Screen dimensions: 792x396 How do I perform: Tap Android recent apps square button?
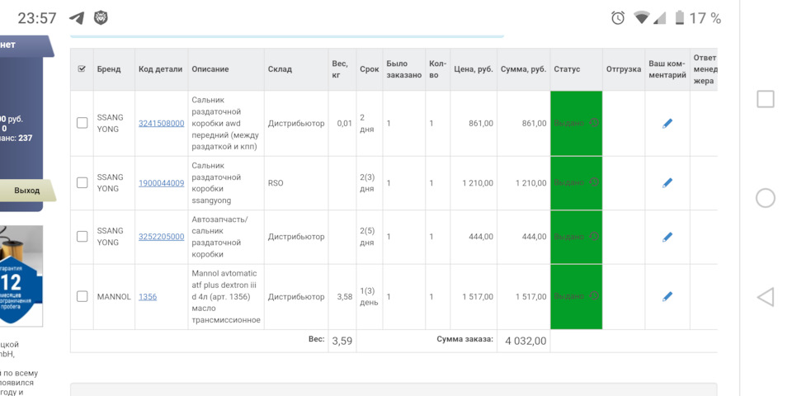(766, 99)
